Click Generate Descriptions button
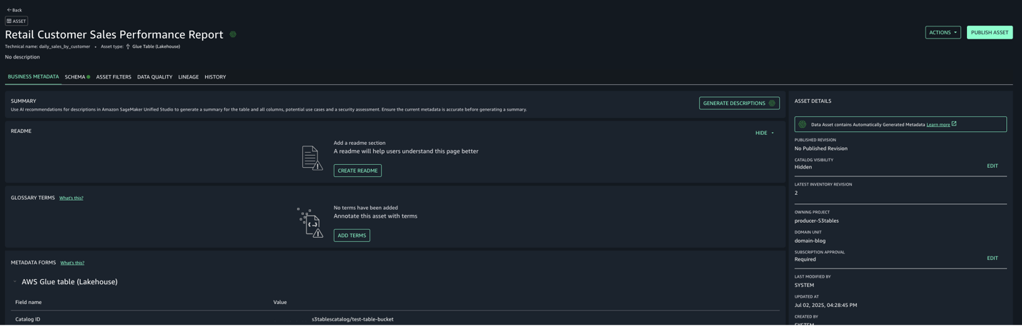 click(x=738, y=104)
